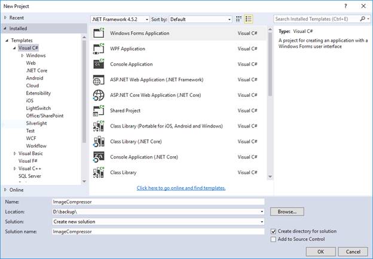
Task: Select the Cloud template category
Action: [x=33, y=86]
